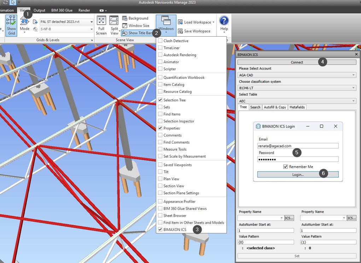The height and width of the screenshot is (263, 361).
Task: Open the Navisworks Help button
Action: tap(224, 24)
